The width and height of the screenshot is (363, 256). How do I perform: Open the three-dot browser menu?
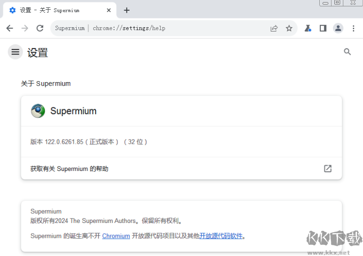pyautogui.click(x=353, y=28)
